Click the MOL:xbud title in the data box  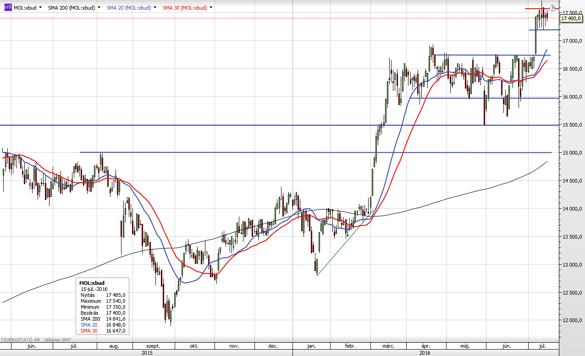92,283
